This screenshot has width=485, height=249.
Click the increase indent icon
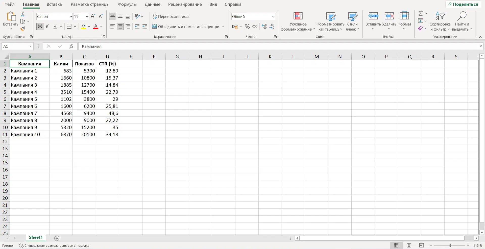click(x=145, y=27)
